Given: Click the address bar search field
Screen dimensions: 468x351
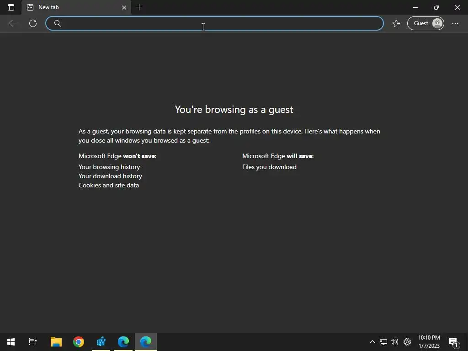Looking at the screenshot, I should 214,23.
